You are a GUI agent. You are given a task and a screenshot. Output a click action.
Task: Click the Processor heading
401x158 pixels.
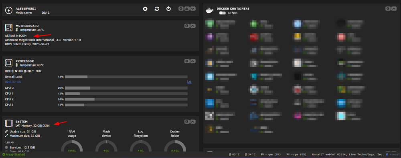(25, 61)
